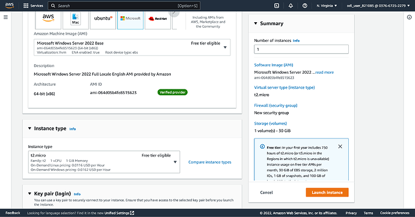This screenshot has height=217, width=415.
Task: Choose the Red Hat quick start tile
Action: click(158, 20)
